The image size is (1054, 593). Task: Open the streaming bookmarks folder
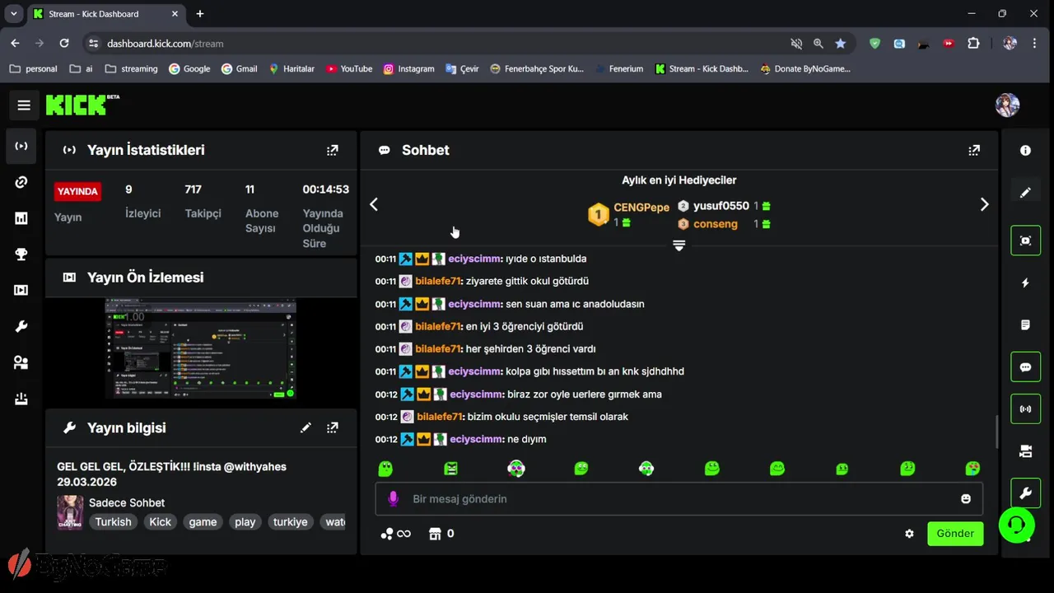132,69
